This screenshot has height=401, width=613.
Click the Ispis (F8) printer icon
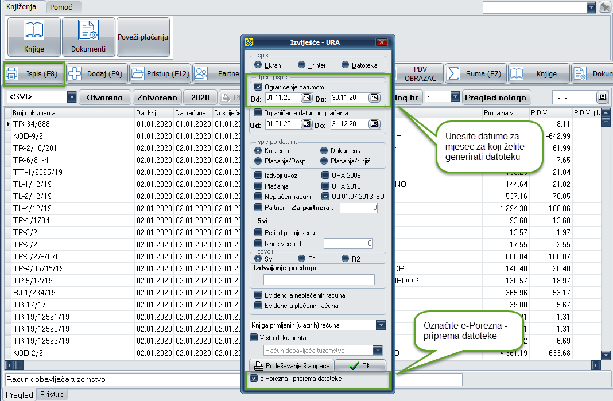click(x=12, y=74)
